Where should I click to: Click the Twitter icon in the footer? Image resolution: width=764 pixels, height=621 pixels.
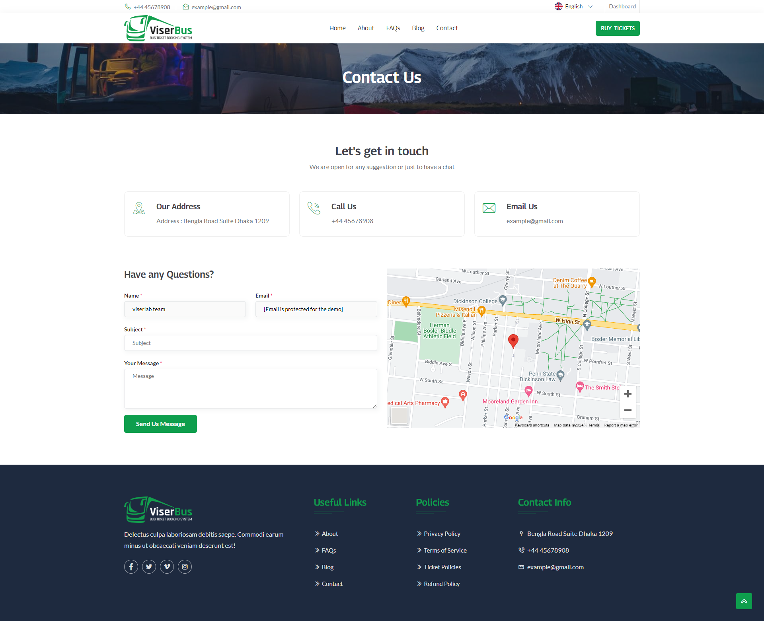pos(149,566)
